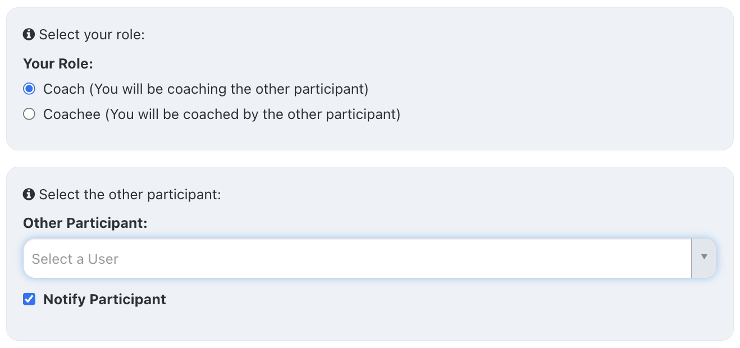The height and width of the screenshot is (348, 740).
Task: Click the dropdown arrow next to Select a User
Action: pos(704,257)
